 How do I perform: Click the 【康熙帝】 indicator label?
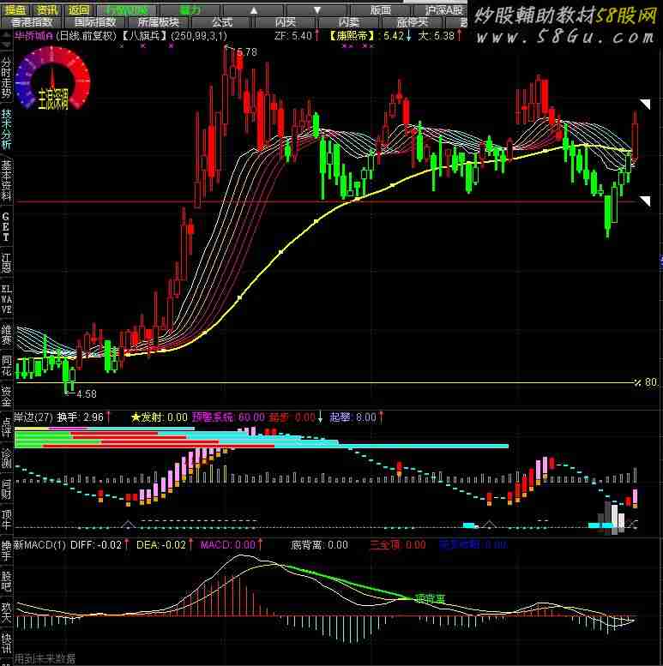click(x=353, y=36)
